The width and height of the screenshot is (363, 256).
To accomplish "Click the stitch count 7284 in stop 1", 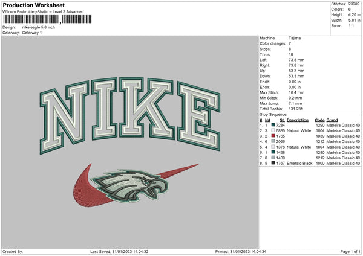I will (x=280, y=125).
